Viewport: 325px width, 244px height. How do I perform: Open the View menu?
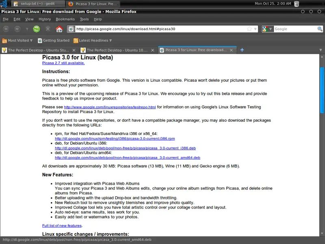(x=29, y=19)
